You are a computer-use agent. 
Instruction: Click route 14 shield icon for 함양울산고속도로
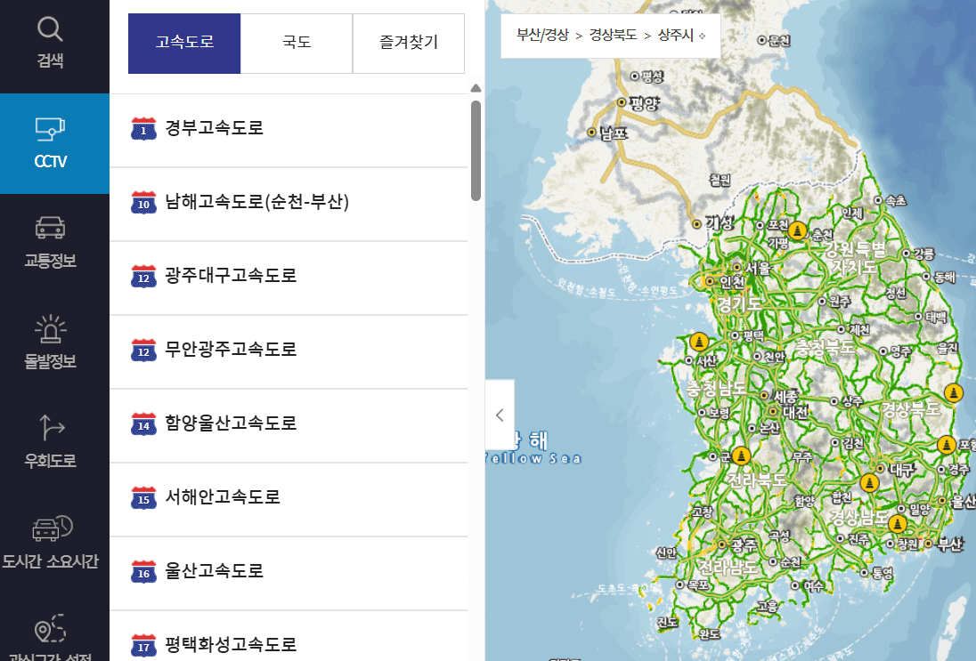click(x=143, y=424)
